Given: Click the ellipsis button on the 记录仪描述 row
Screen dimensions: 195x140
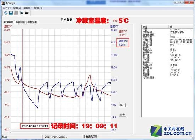Looking at the screenshot, I should pos(192,78).
